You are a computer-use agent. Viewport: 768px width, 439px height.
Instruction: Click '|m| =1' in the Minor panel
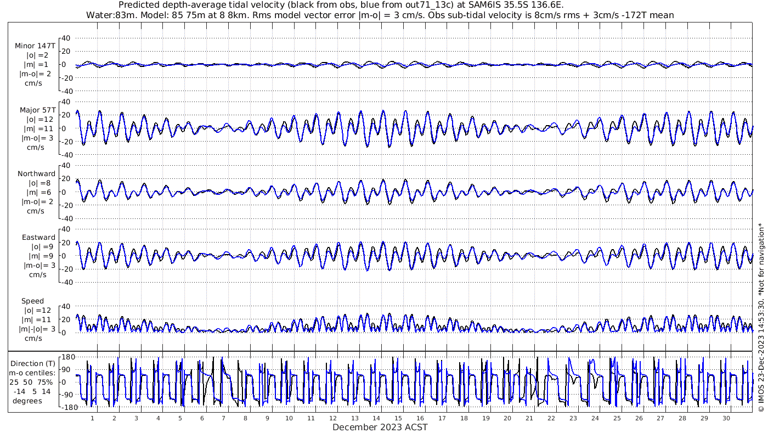(37, 65)
